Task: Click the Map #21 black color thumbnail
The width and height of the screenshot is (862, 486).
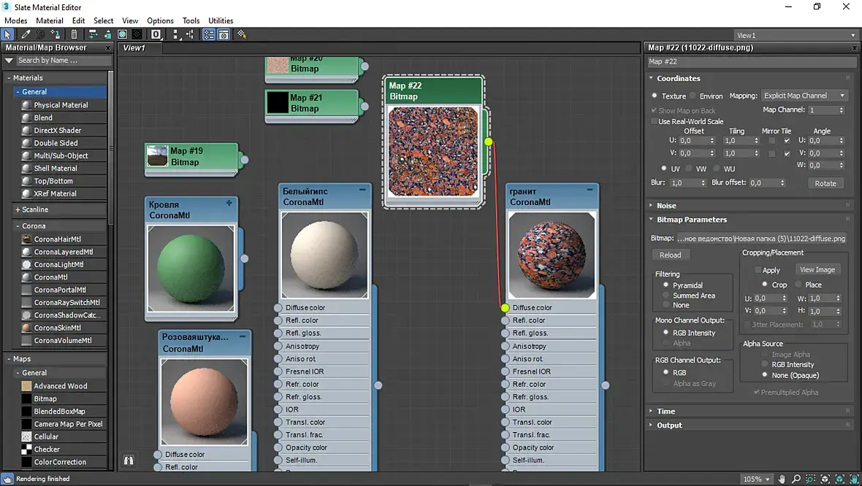Action: (x=278, y=103)
